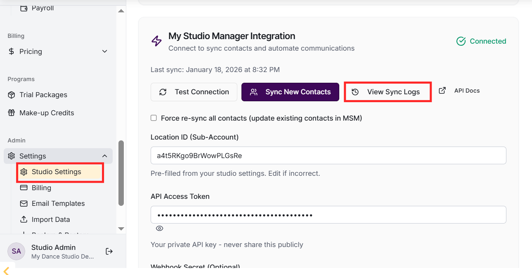
Task: Click the logout icon beside Studio Admin
Action: coord(109,251)
